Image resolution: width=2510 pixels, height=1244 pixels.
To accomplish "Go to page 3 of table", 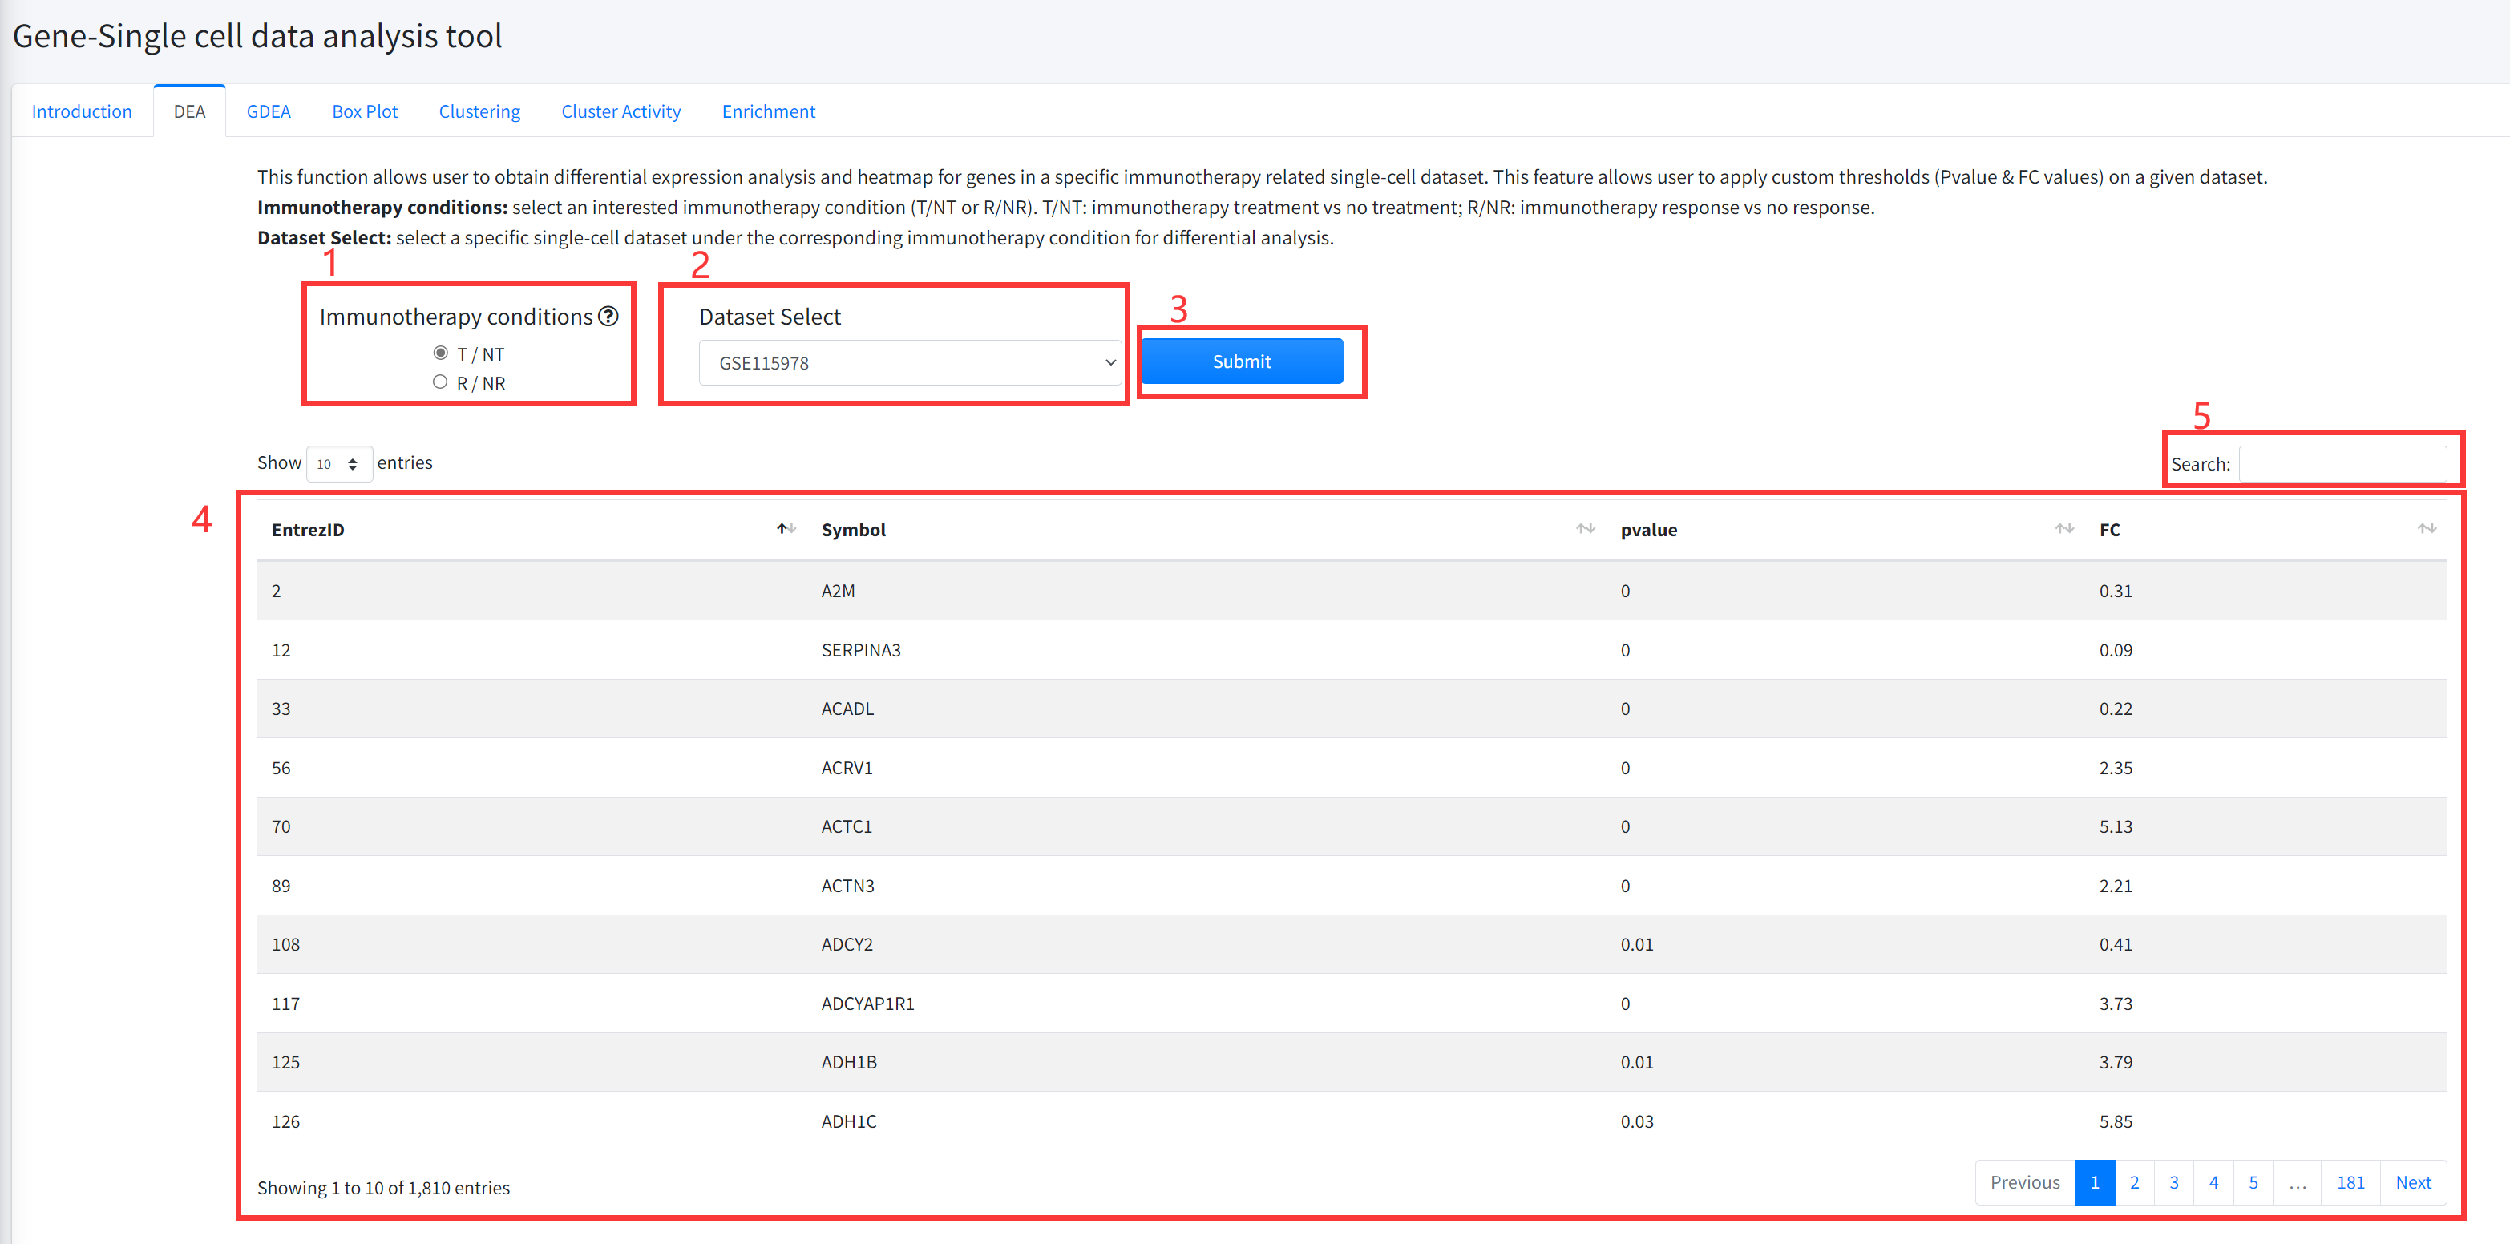I will point(2173,1181).
